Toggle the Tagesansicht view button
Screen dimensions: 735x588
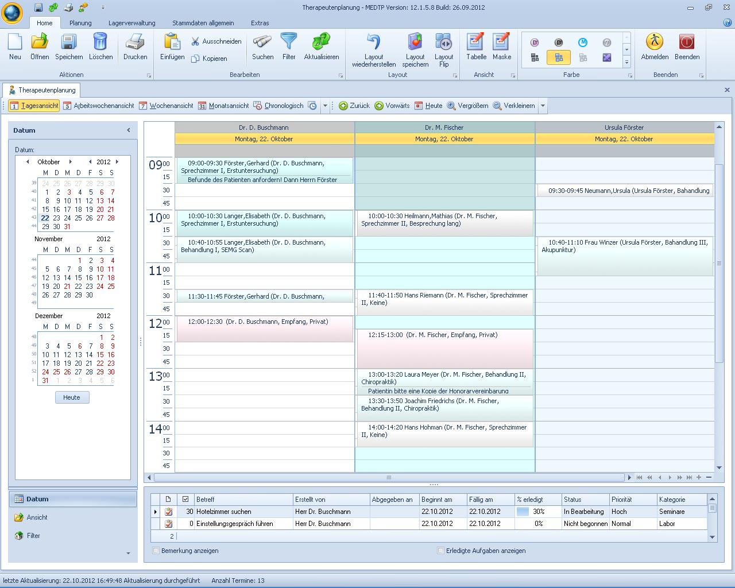tap(34, 106)
